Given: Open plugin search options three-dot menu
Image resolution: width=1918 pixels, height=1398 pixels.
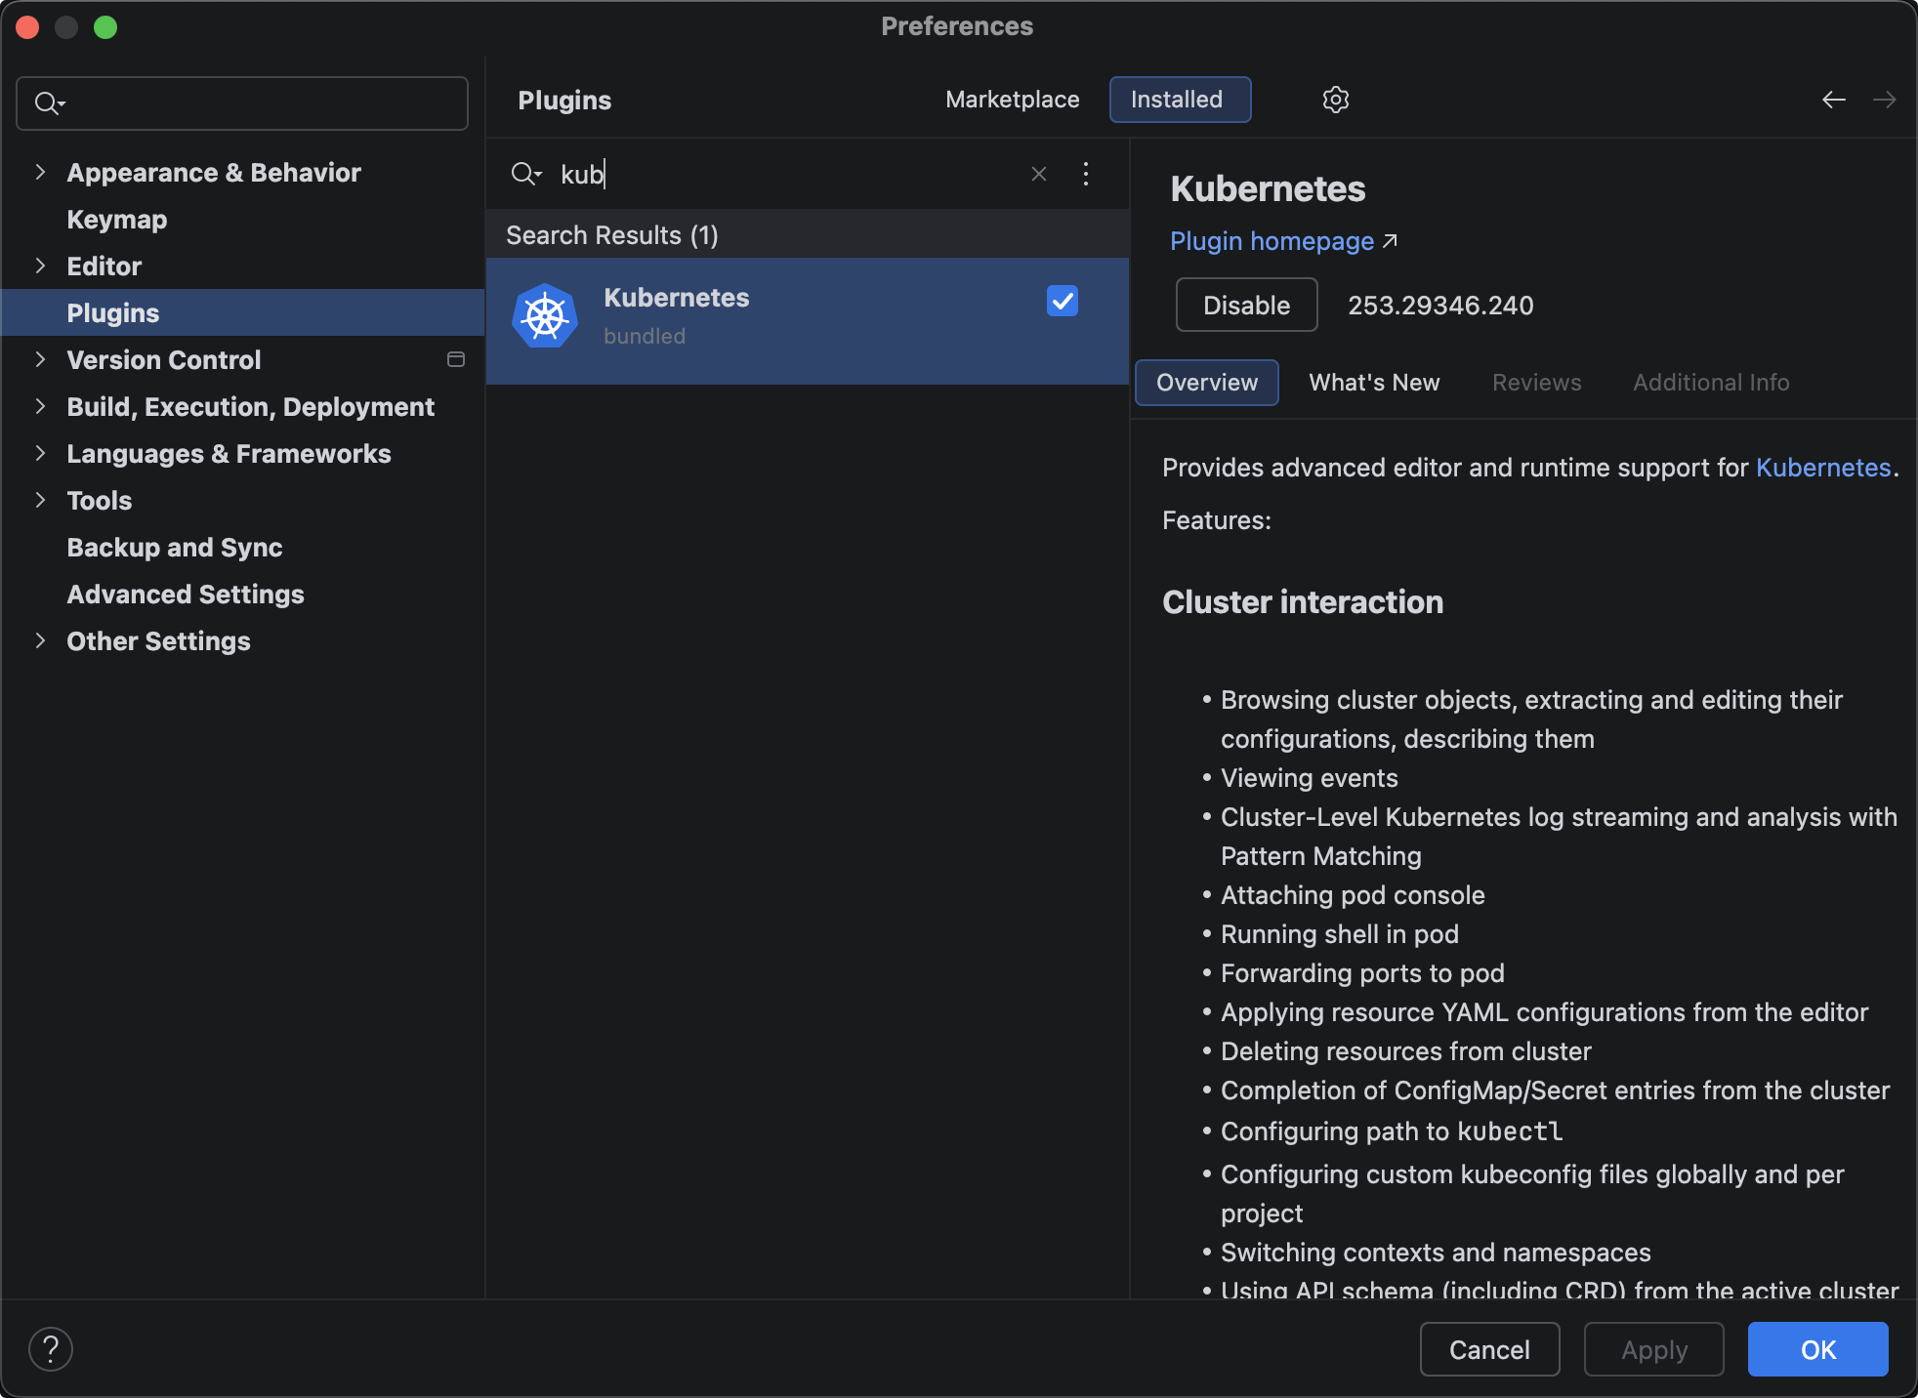Looking at the screenshot, I should tap(1086, 174).
